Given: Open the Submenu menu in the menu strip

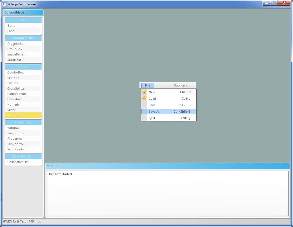Looking at the screenshot, I should (x=181, y=85).
